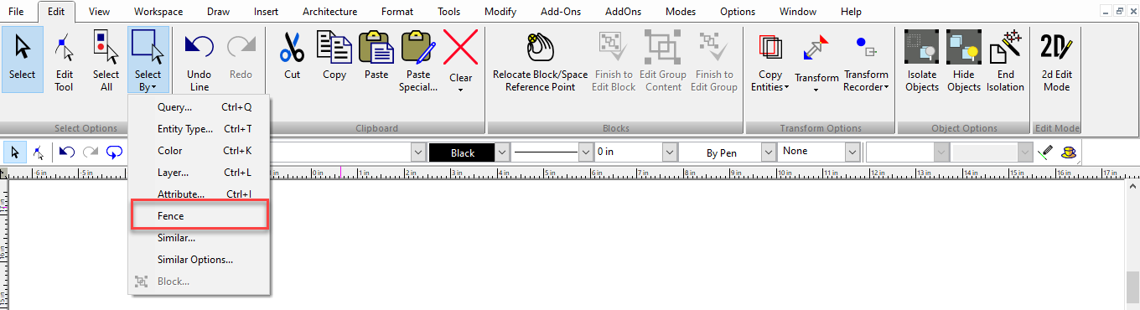Switch to the Architecture ribbon tab
This screenshot has height=310, width=1140.
329,12
